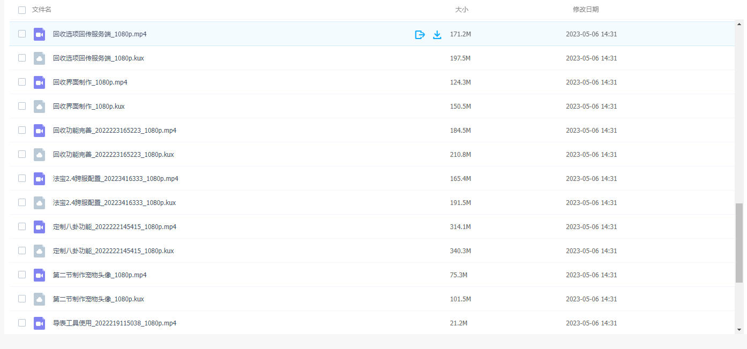Tick checkbox for 第二节制作宠物头像_1080p.kux
Viewport: 747px width, 349px height.
pyautogui.click(x=22, y=299)
